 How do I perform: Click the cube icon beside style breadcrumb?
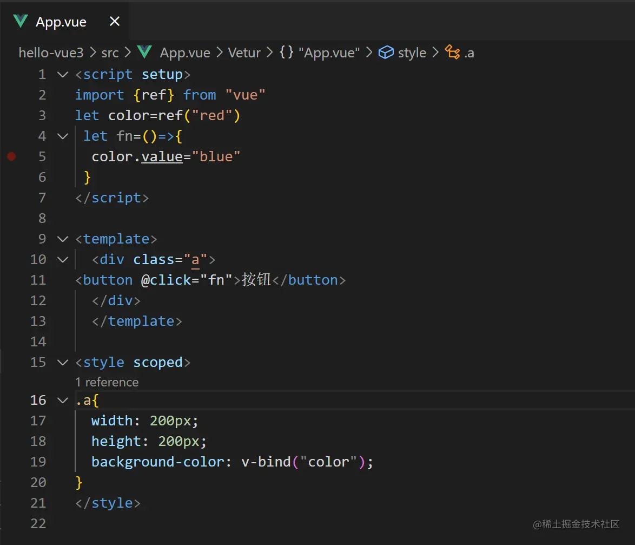(386, 52)
